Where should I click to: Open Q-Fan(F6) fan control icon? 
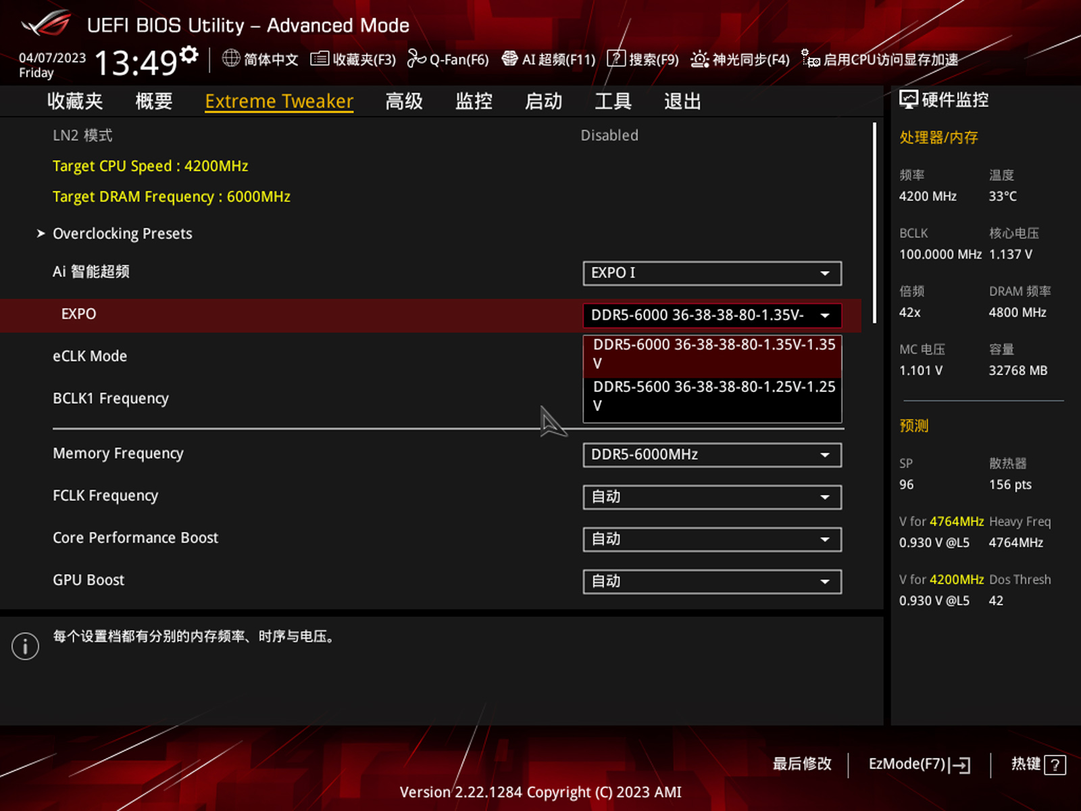(416, 59)
